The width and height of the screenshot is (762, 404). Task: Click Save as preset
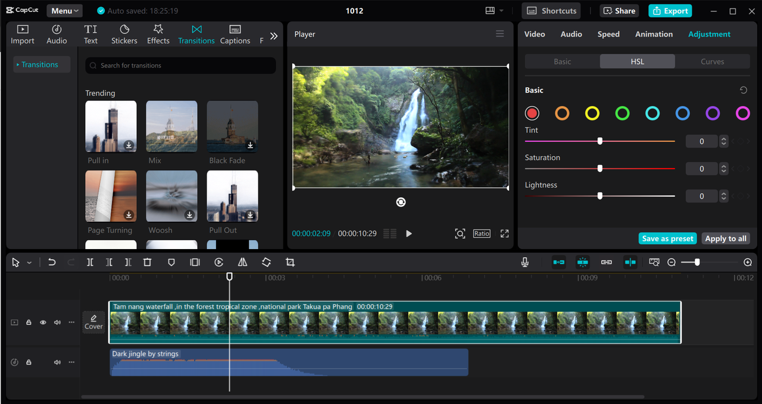point(668,238)
